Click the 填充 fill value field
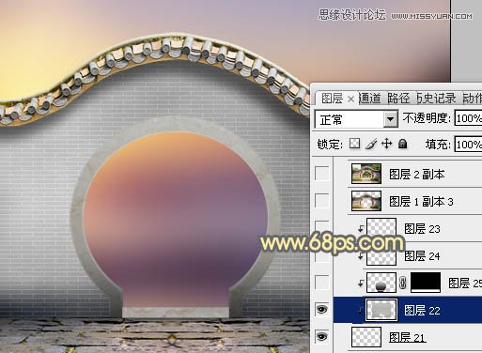This screenshot has height=353, width=482. (x=468, y=145)
